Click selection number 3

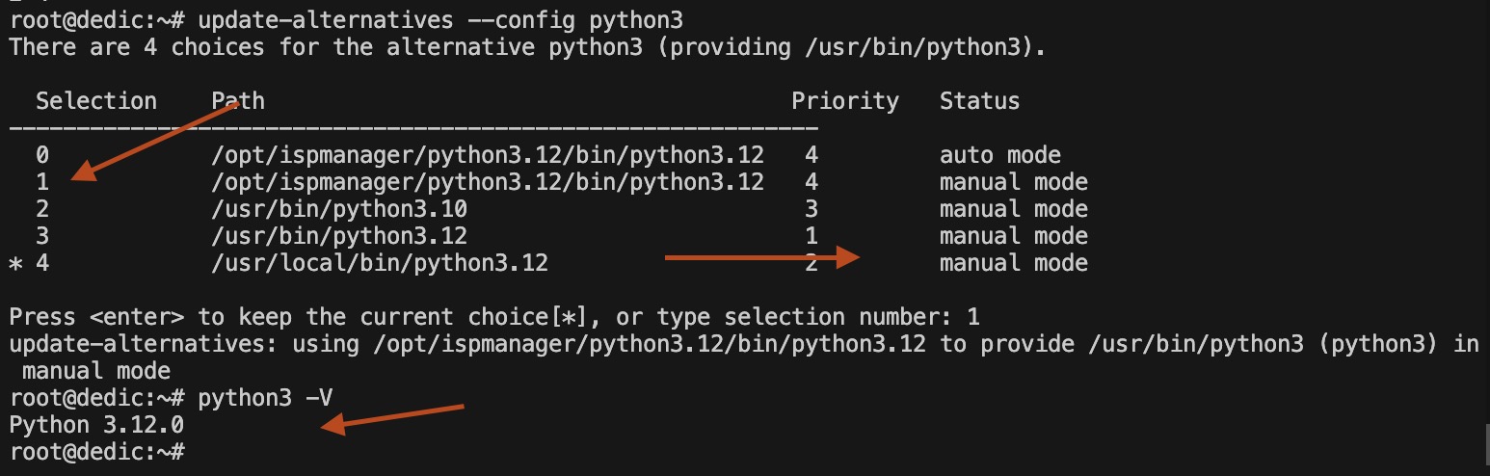[x=42, y=236]
